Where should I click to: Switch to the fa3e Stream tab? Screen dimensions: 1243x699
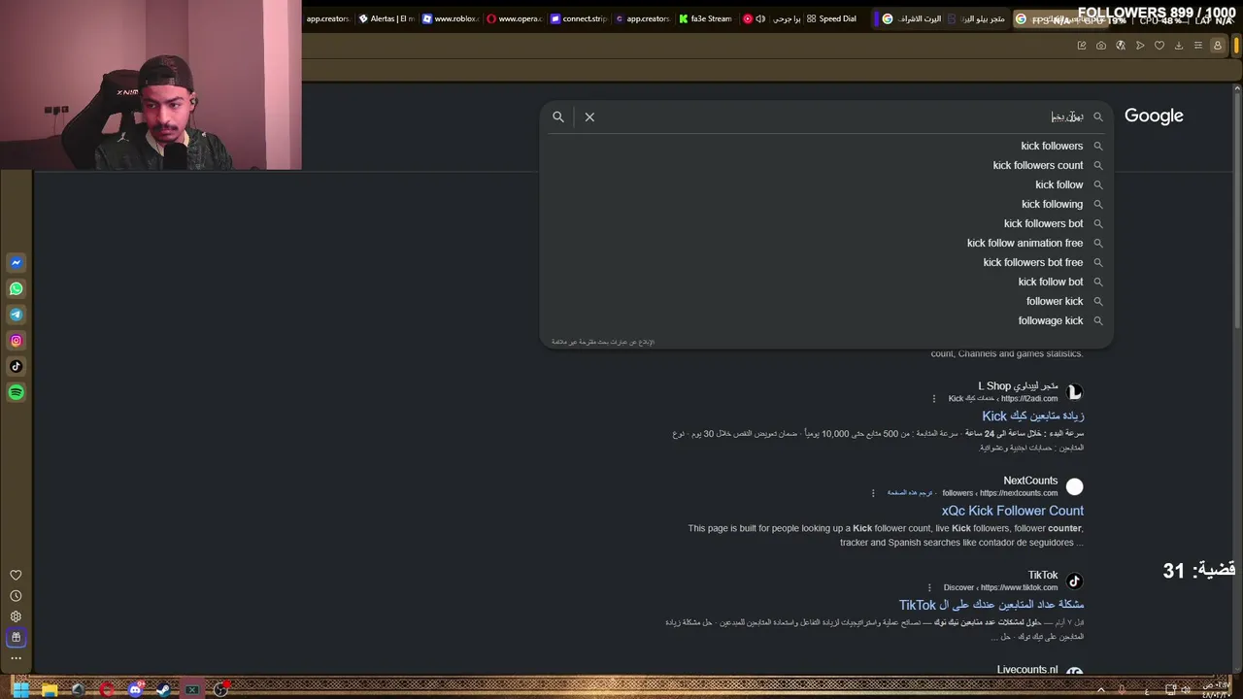(x=706, y=18)
